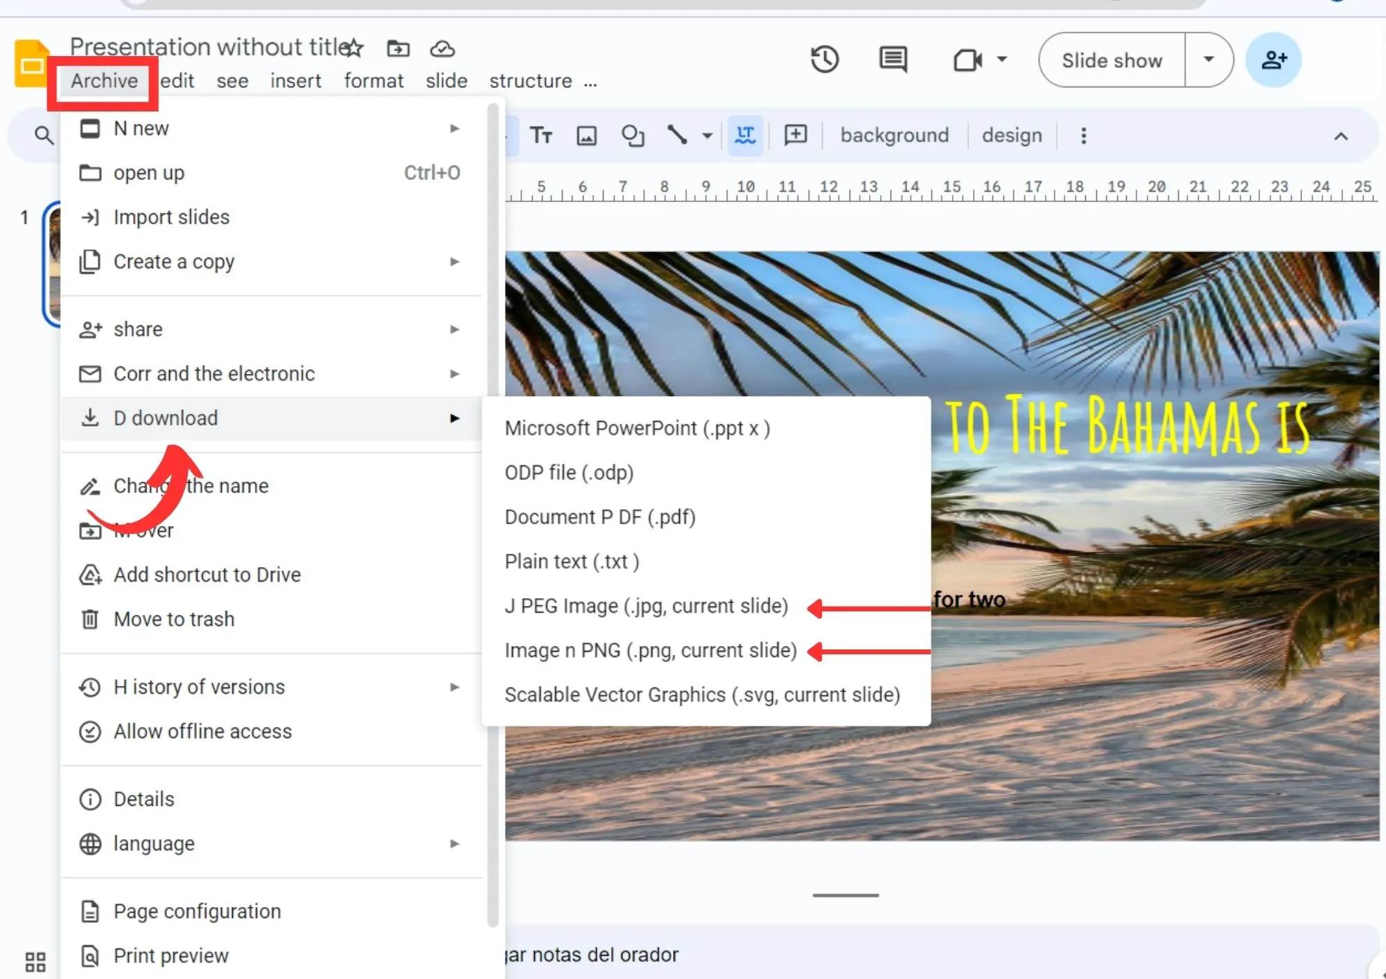
Task: Open the comments panel icon
Action: pos(893,60)
